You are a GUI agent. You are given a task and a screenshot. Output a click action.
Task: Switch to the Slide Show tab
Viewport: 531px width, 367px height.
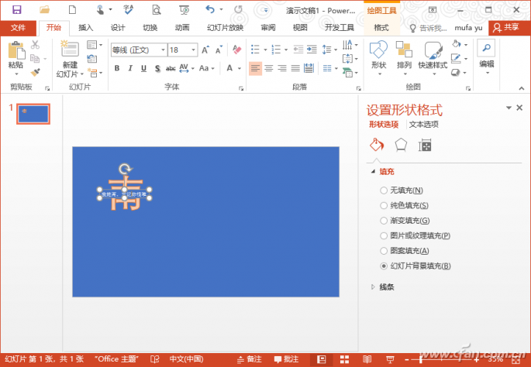point(226,28)
